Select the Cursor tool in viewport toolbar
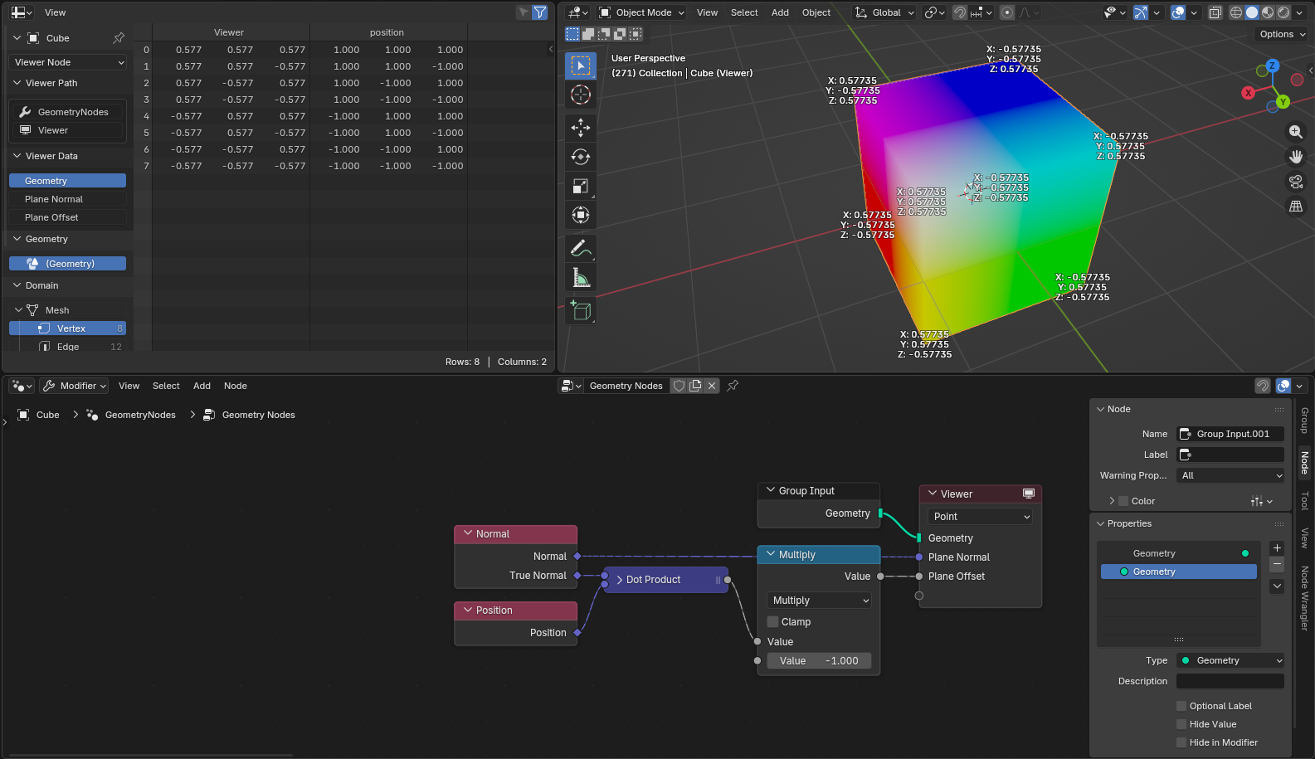Viewport: 1315px width, 759px height. [x=581, y=95]
